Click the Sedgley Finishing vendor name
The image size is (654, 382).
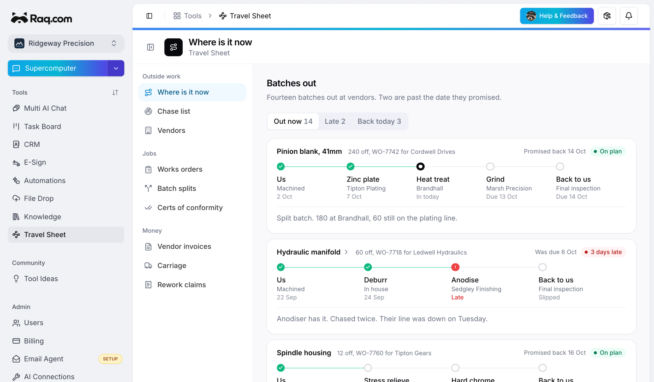[x=476, y=289]
